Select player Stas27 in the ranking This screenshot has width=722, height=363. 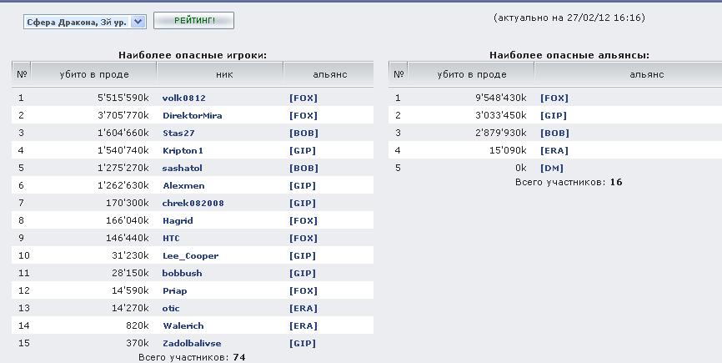tap(178, 133)
